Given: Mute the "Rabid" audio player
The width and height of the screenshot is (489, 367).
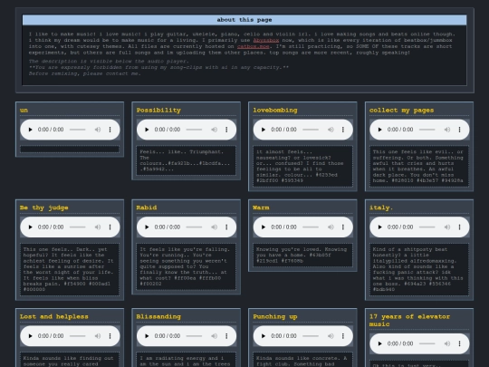Looking at the screenshot, I should pyautogui.click(x=215, y=227).
